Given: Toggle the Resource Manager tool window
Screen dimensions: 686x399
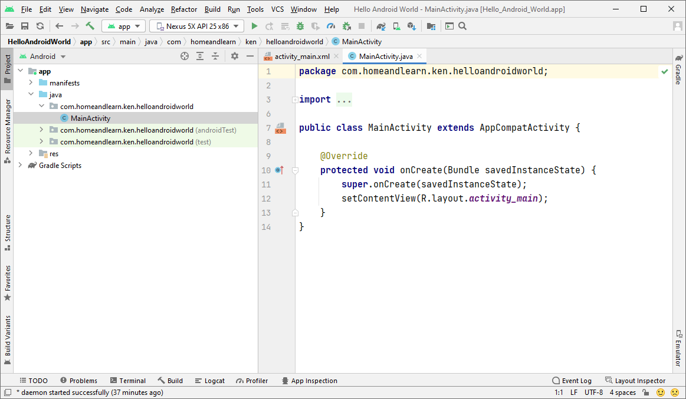Looking at the screenshot, I should click(x=8, y=131).
